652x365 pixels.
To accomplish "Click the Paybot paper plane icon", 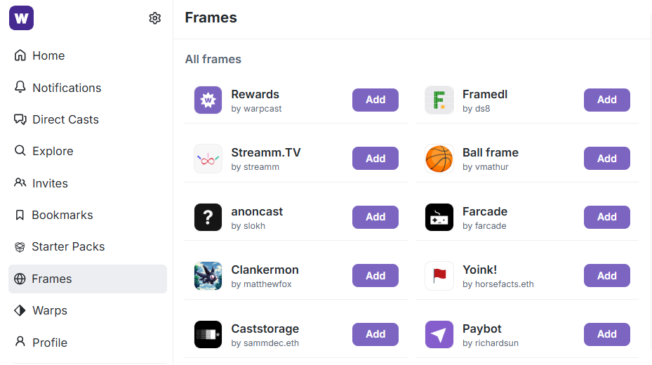I will (439, 335).
